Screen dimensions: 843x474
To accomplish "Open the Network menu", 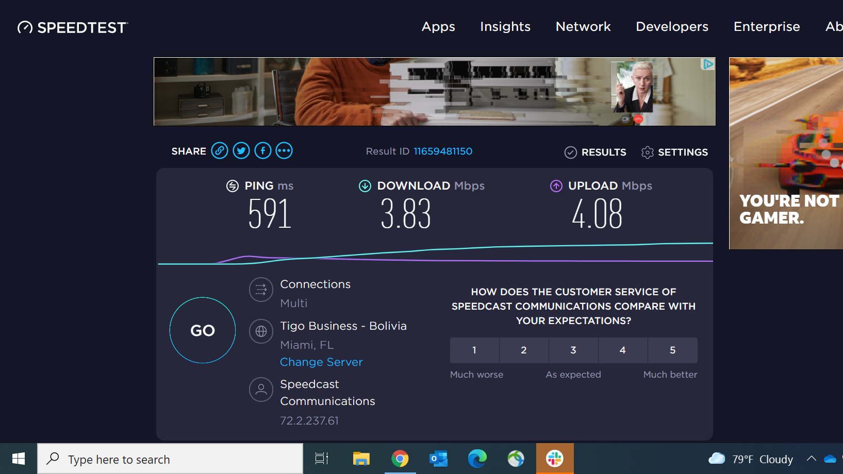I will tap(583, 27).
